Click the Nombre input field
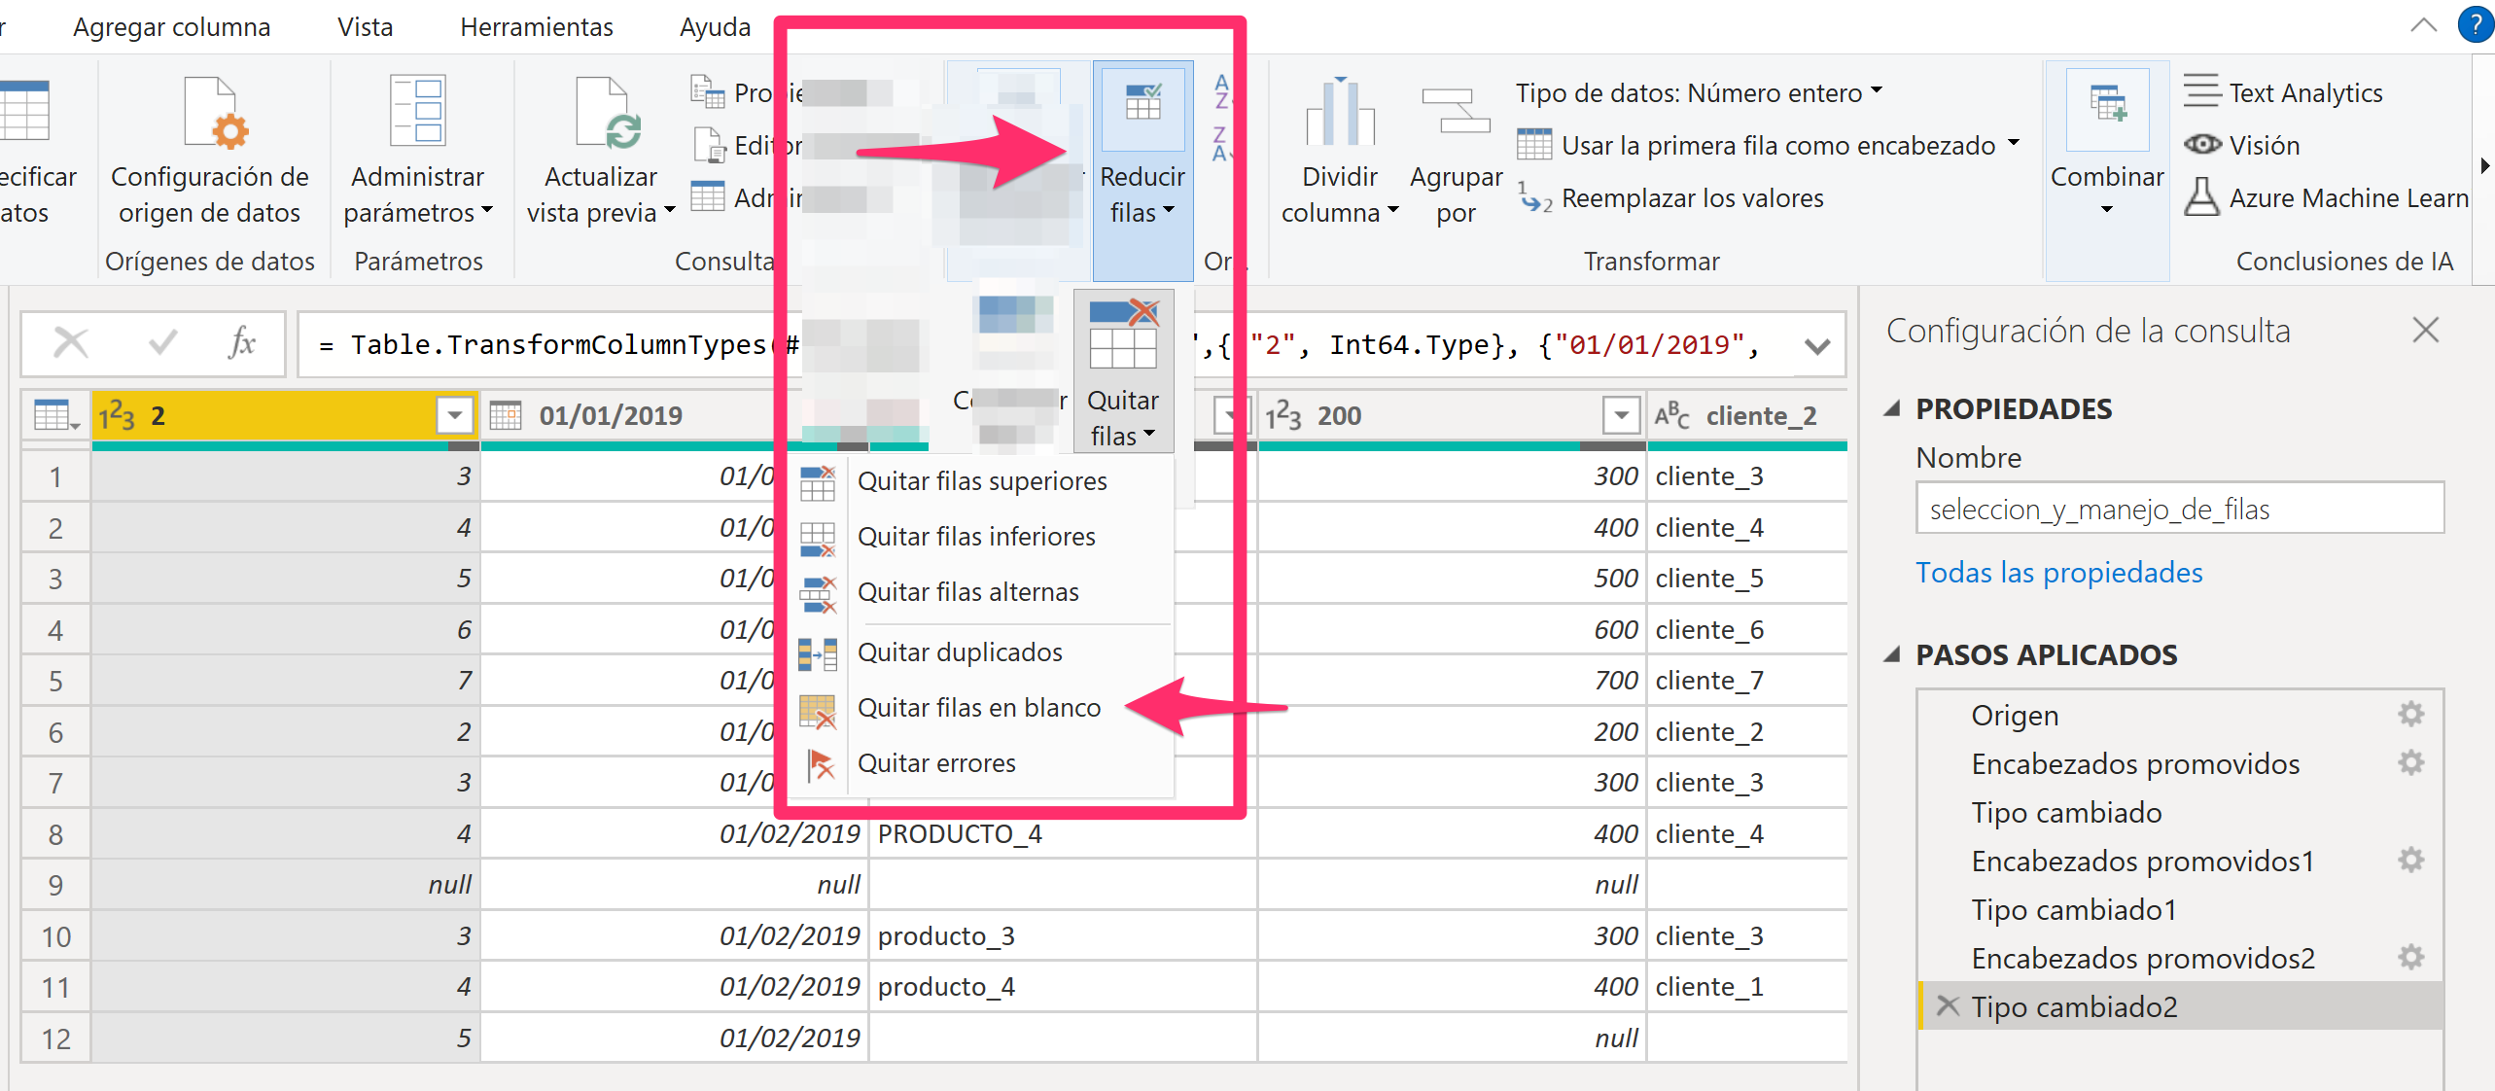The width and height of the screenshot is (2495, 1091). pos(2180,509)
